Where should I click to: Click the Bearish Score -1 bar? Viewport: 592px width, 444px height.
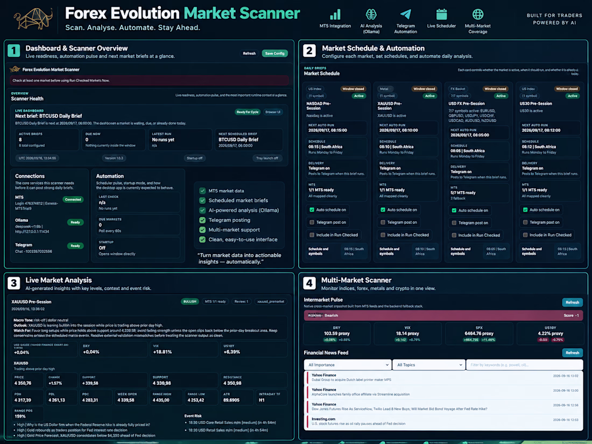tap(443, 315)
